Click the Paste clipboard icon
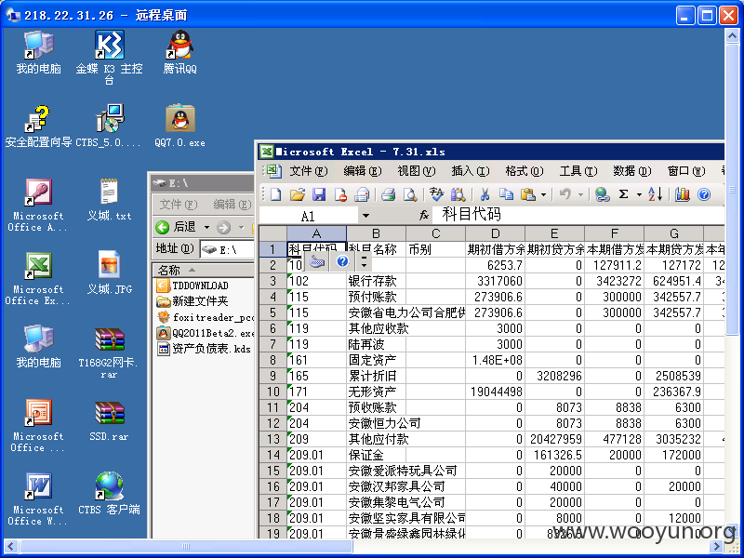 (x=527, y=194)
